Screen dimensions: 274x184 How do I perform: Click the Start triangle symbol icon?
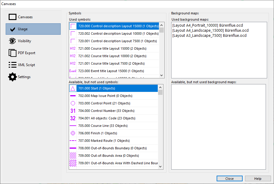[73, 88]
